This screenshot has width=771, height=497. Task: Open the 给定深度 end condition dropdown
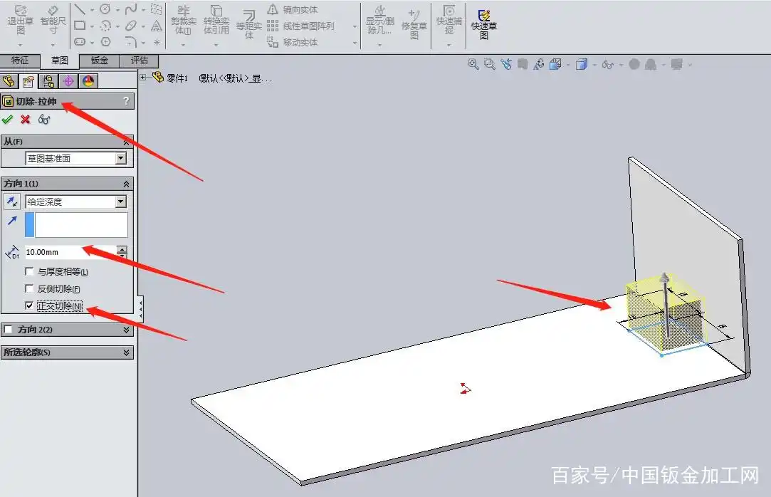[x=121, y=202]
